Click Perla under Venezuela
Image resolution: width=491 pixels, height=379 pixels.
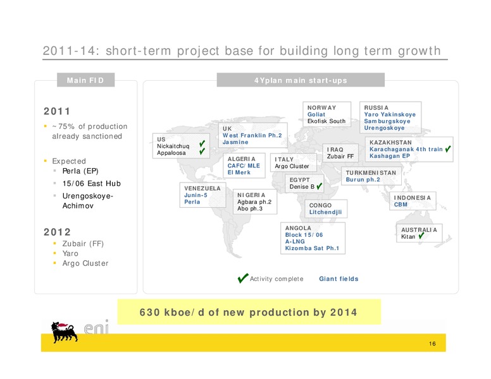pyautogui.click(x=192, y=202)
